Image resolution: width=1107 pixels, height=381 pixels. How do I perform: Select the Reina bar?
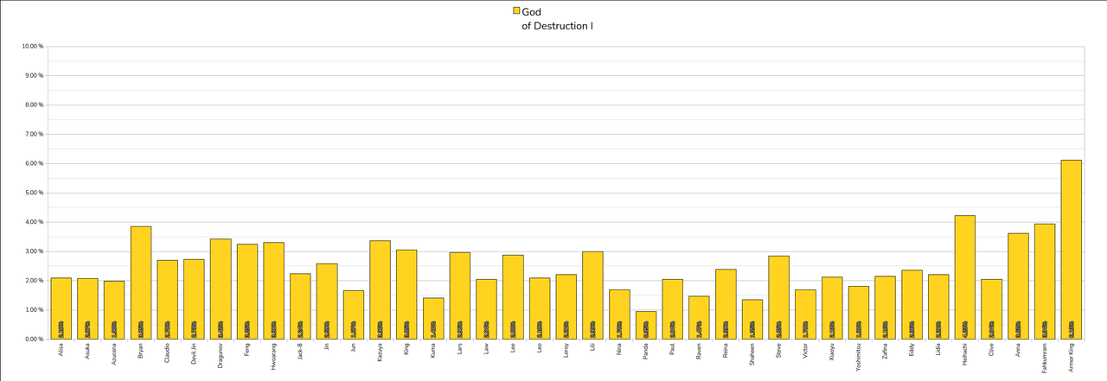[x=726, y=305]
